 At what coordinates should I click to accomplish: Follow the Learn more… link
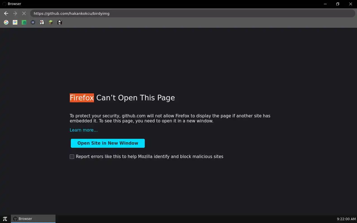point(84,130)
